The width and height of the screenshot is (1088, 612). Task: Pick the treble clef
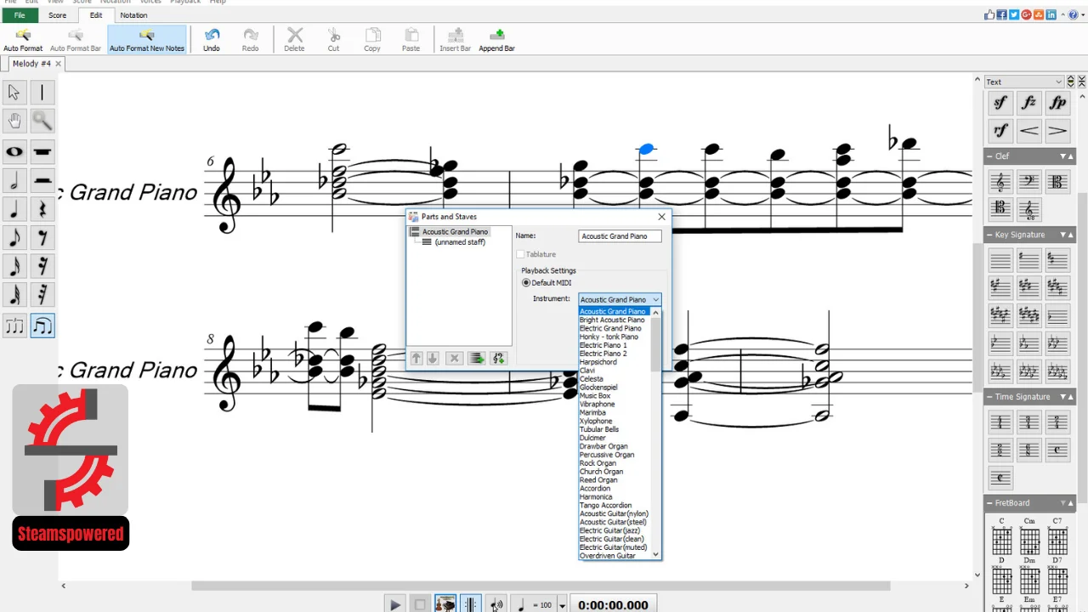(1000, 182)
